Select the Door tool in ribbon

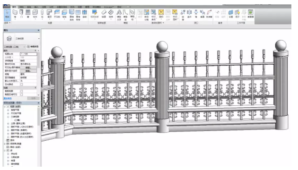coord(21,14)
